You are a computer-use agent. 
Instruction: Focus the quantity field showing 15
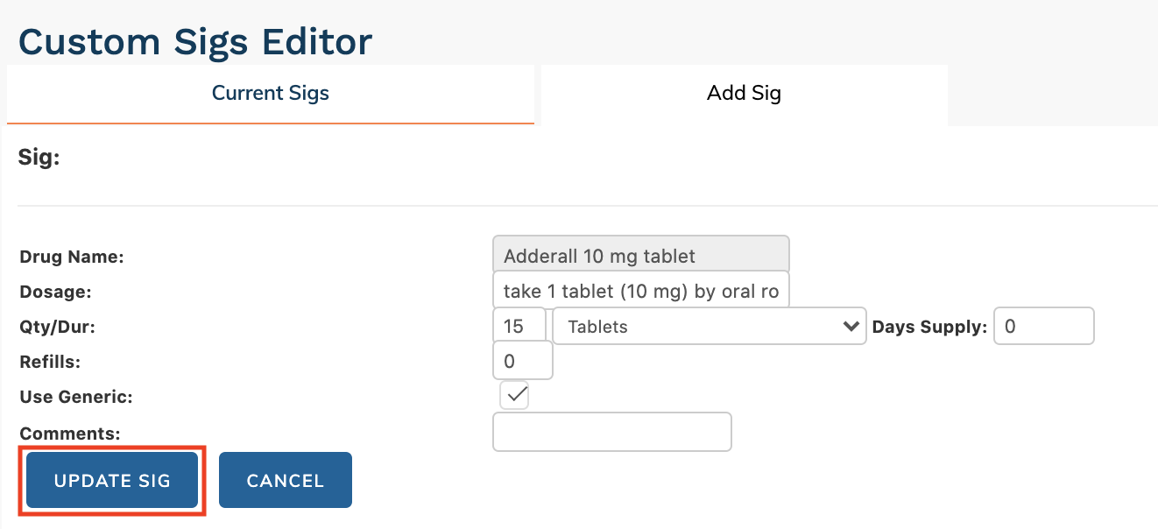tap(519, 327)
